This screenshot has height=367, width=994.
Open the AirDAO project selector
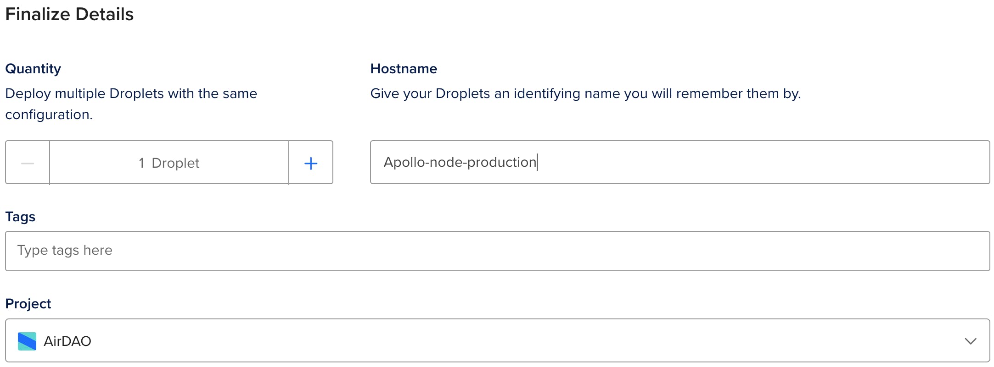tap(497, 341)
